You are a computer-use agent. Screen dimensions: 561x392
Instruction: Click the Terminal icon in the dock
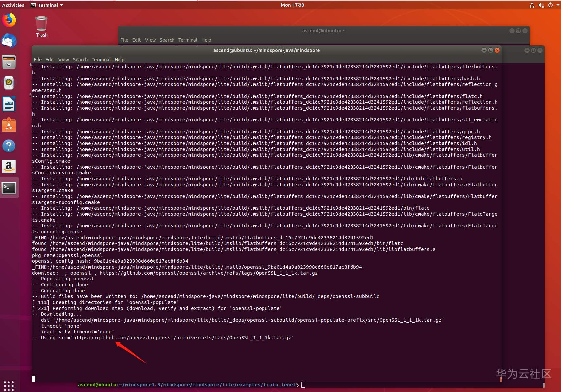click(9, 188)
